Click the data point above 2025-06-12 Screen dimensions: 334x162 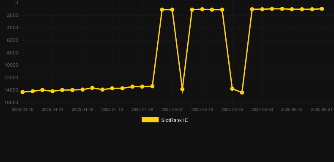(x=292, y=9)
